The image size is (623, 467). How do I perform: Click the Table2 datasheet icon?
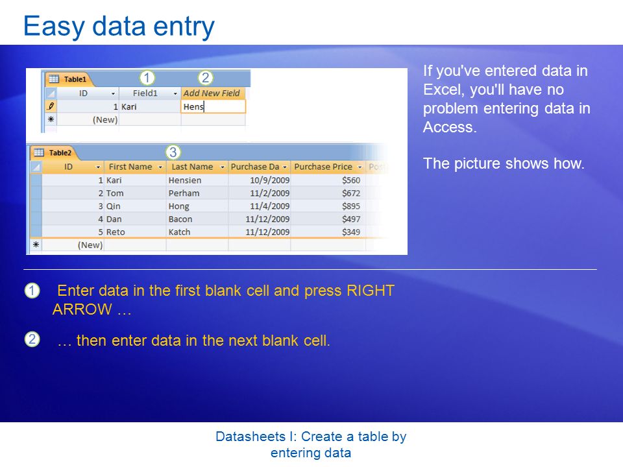39,152
